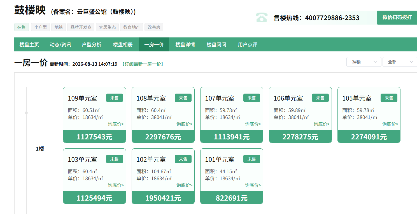
Task: Click the 改善房 tag
Action: pyautogui.click(x=154, y=27)
